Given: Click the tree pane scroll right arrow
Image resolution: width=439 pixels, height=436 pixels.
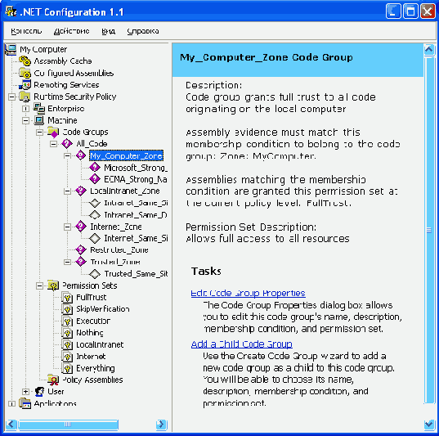Looking at the screenshot, I should pos(162,425).
